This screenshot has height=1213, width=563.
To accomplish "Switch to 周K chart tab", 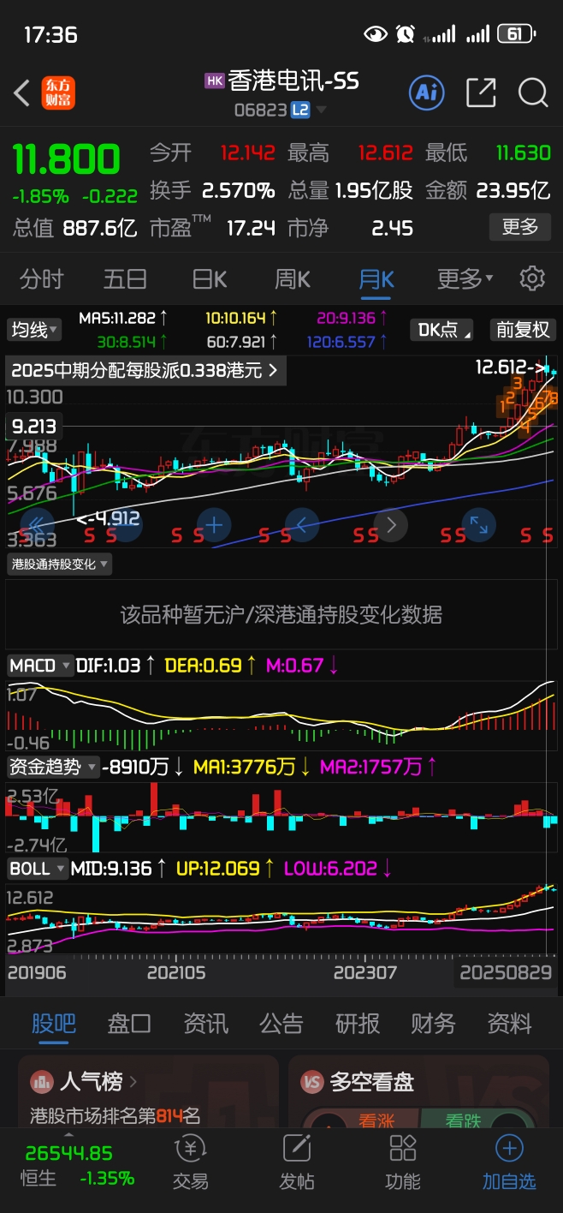I will pyautogui.click(x=292, y=278).
